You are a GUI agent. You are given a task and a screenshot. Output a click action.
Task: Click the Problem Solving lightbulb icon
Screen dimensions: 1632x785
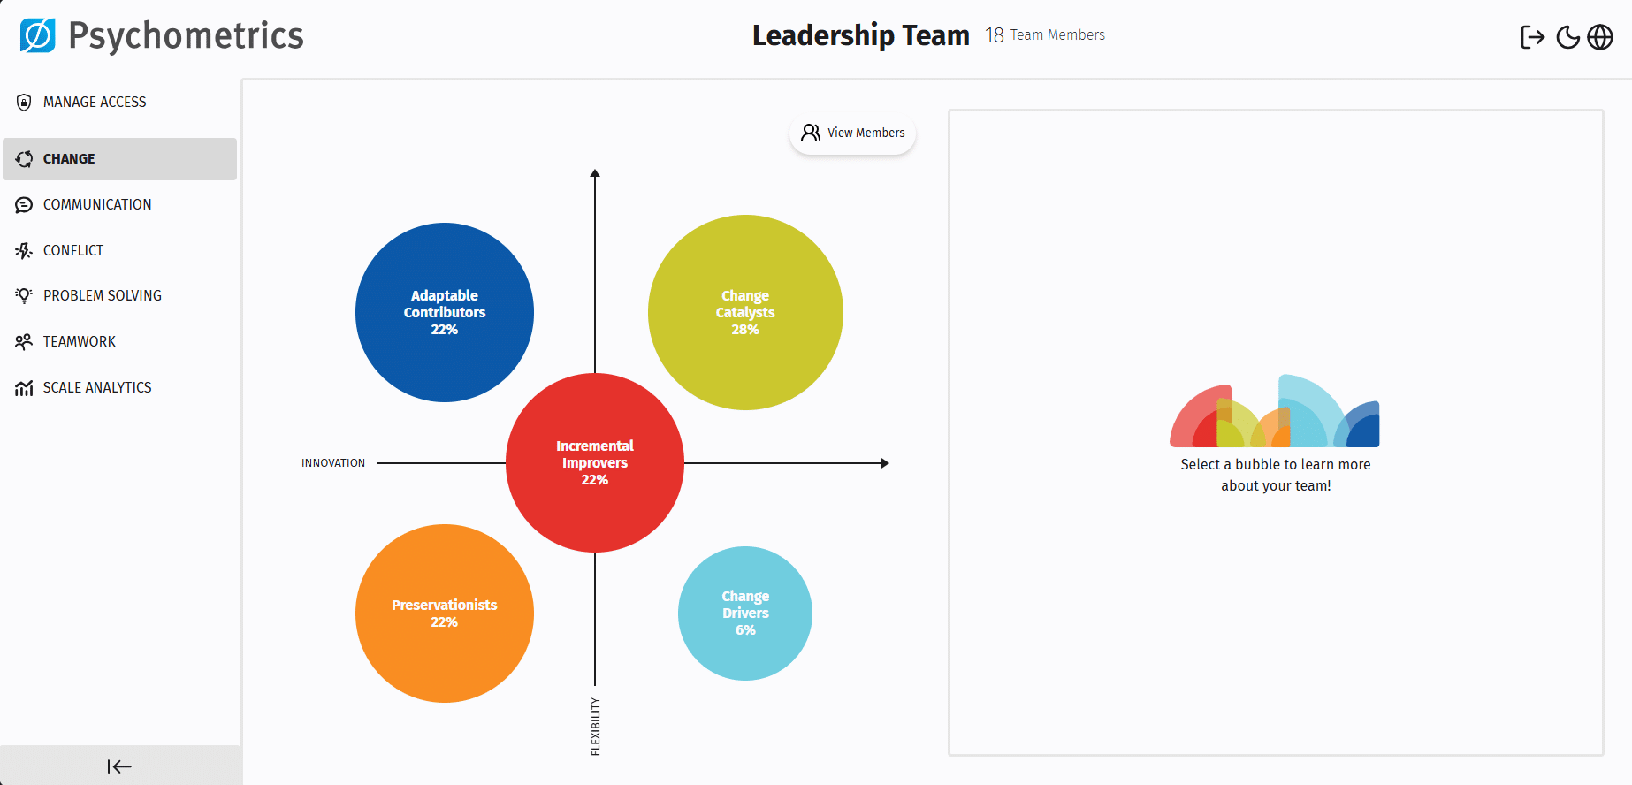pyautogui.click(x=24, y=296)
